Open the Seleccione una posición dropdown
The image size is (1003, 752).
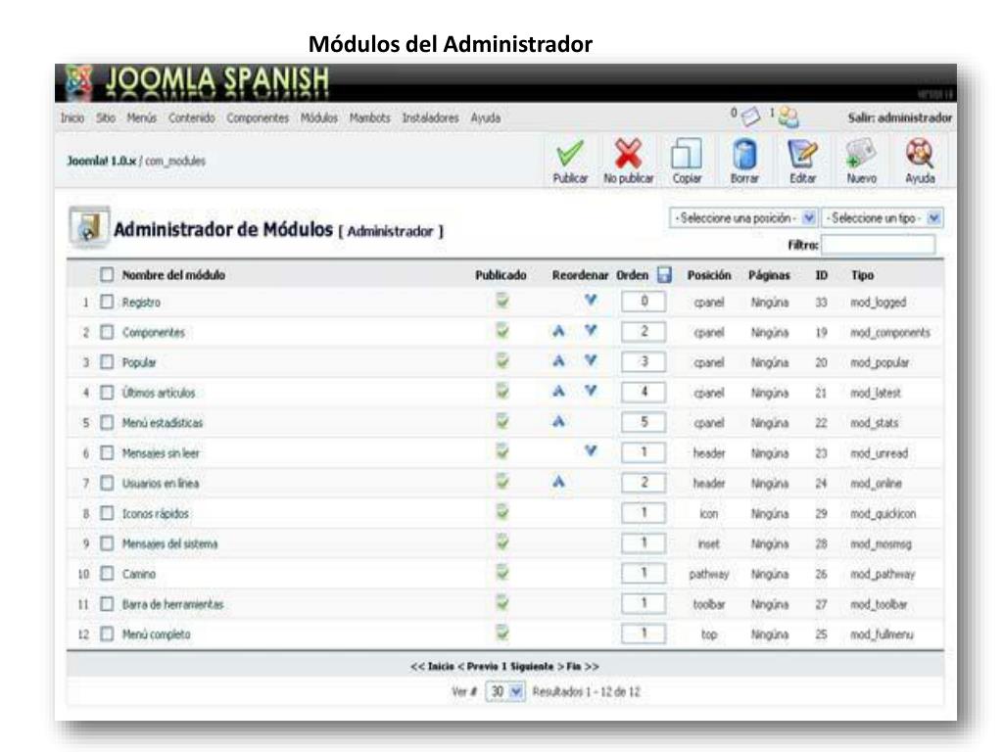pyautogui.click(x=743, y=218)
